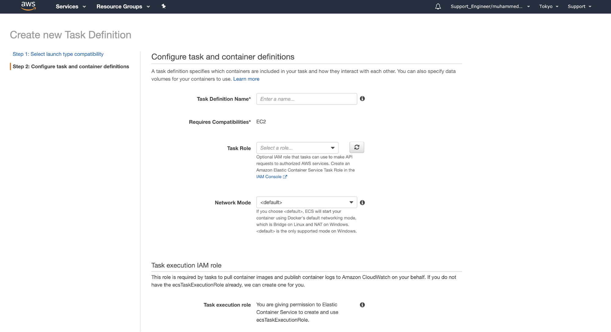Click the Learn more link

pos(246,79)
